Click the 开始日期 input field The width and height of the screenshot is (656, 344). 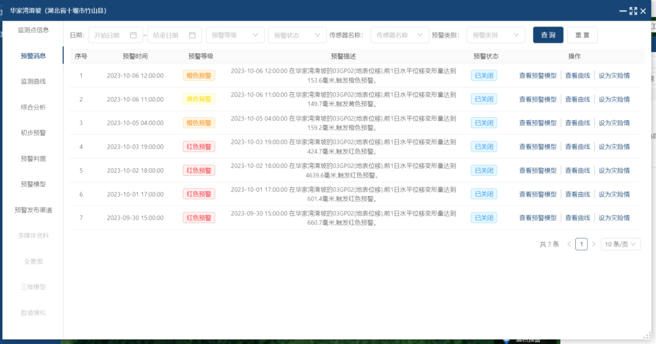[x=115, y=35]
